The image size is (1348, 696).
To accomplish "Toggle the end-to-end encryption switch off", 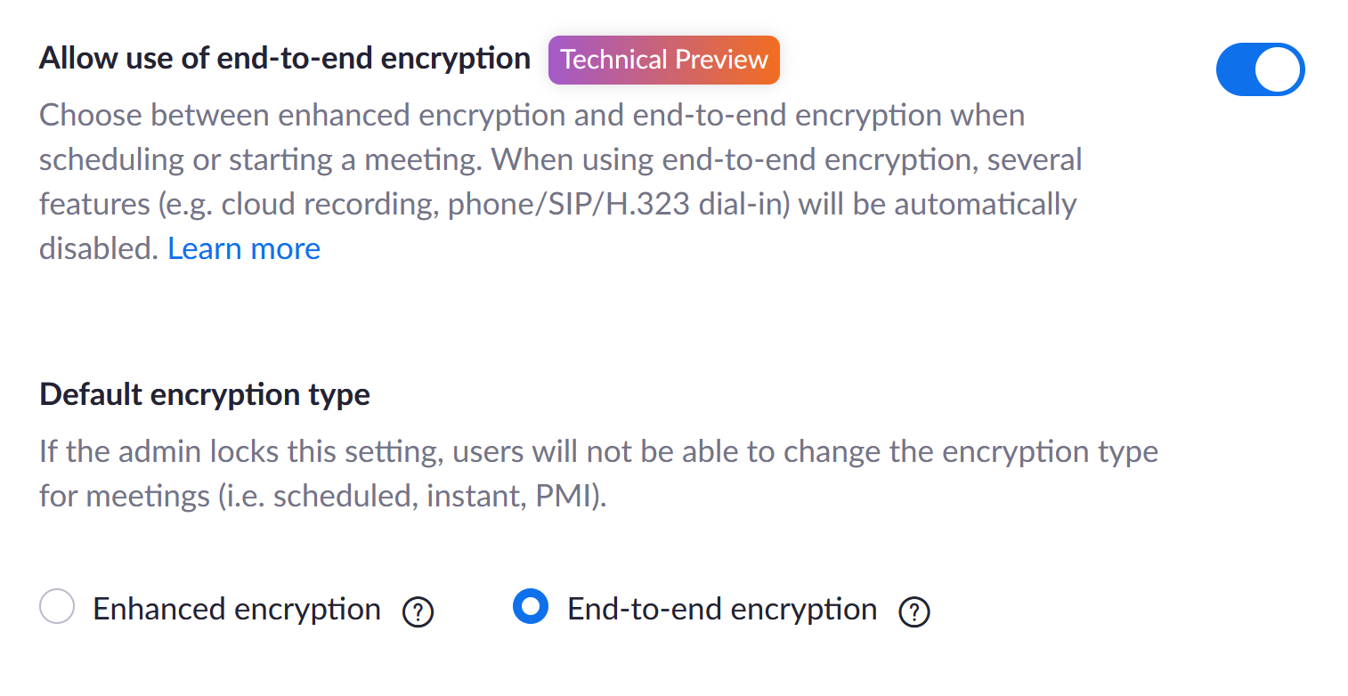I will pos(1259,69).
